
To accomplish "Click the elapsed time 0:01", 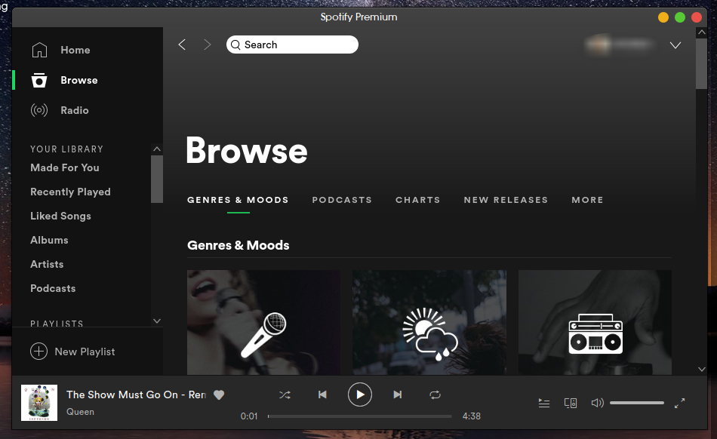I will (249, 416).
